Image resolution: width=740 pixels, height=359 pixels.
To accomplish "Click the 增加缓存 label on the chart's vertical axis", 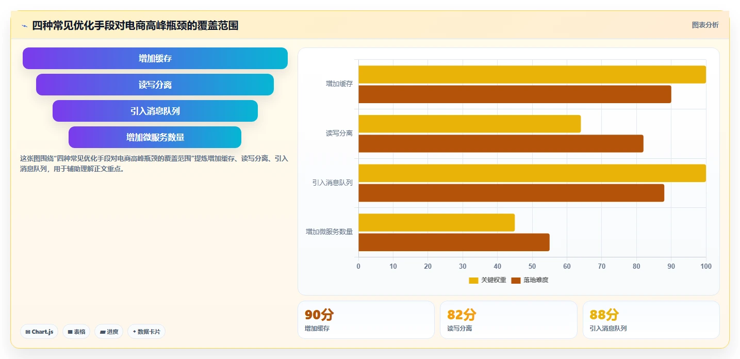I will pyautogui.click(x=339, y=84).
